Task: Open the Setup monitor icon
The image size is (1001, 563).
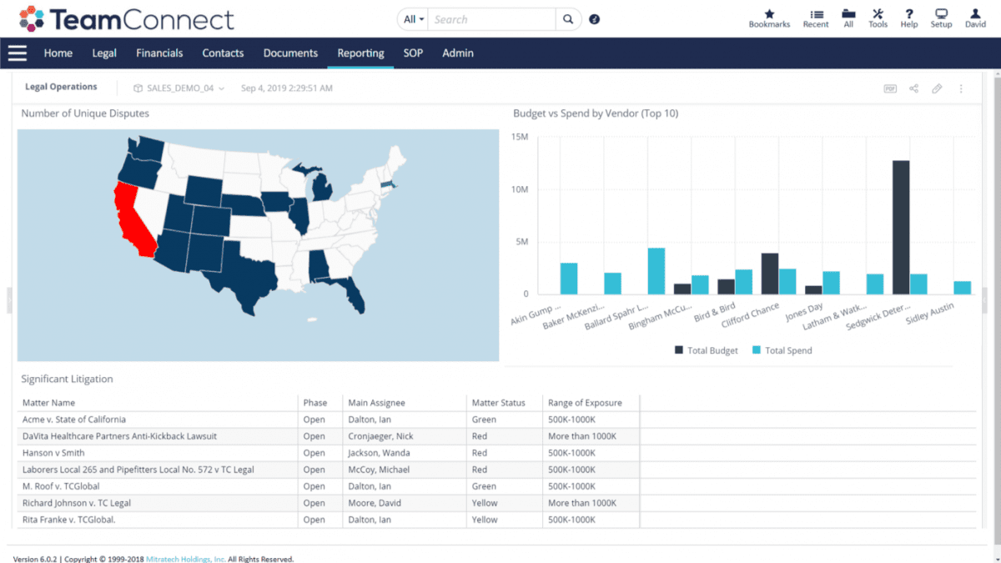Action: [x=941, y=14]
